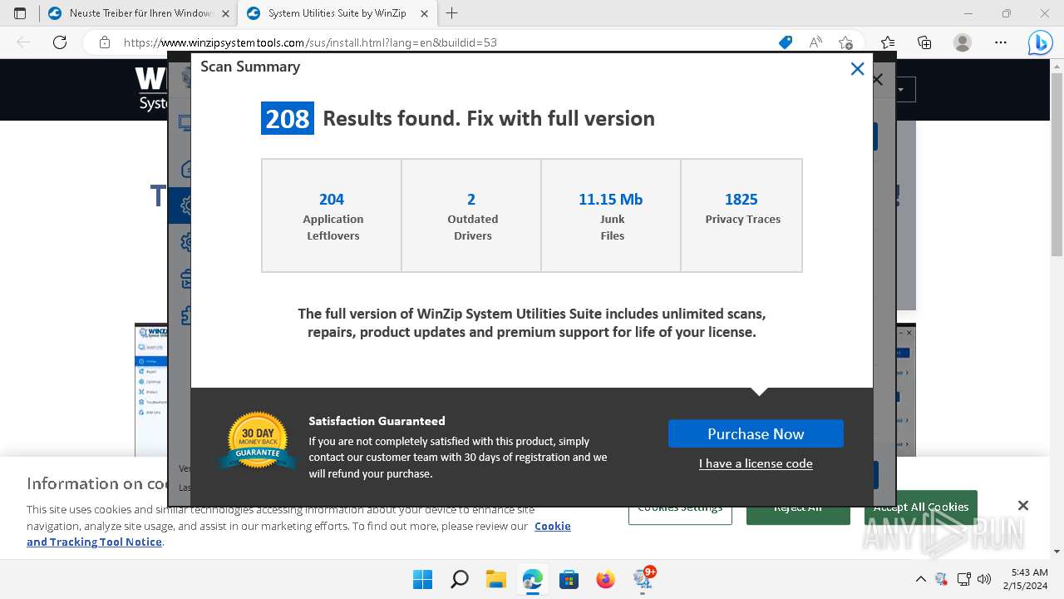
Task: Click the page scrollbar thumb
Action: (x=1057, y=166)
